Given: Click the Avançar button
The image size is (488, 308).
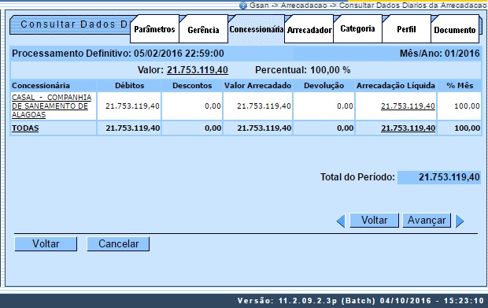Looking at the screenshot, I should click(427, 221).
